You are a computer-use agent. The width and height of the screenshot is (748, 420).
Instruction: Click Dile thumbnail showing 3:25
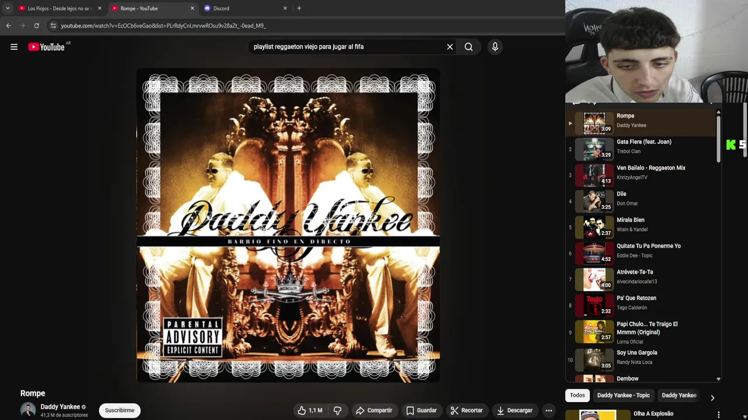pos(594,201)
